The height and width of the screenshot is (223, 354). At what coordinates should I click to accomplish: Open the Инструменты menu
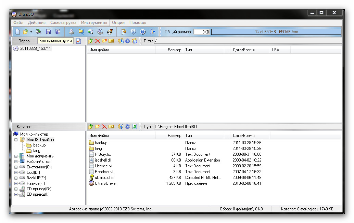(94, 23)
